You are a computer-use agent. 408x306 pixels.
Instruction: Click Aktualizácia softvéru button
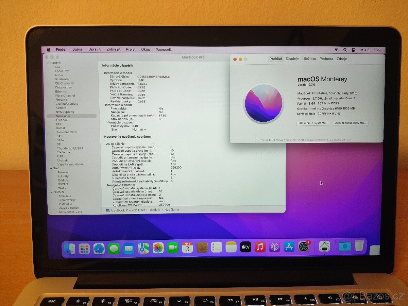(351, 123)
